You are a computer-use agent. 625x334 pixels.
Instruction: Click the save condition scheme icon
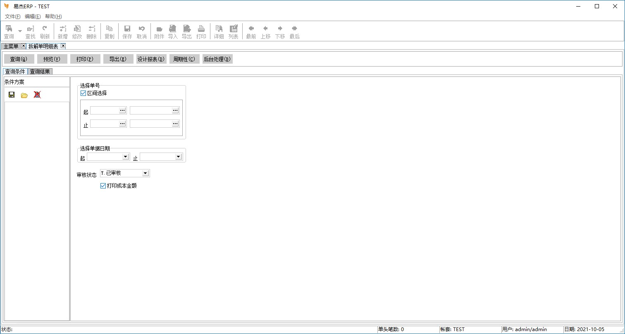click(12, 95)
